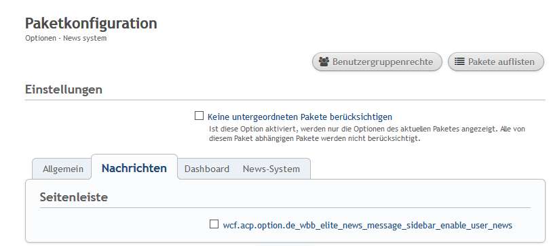
Task: Click the label Keine untergeordneten Pakete berücksichtigen
Action: [x=300, y=117]
